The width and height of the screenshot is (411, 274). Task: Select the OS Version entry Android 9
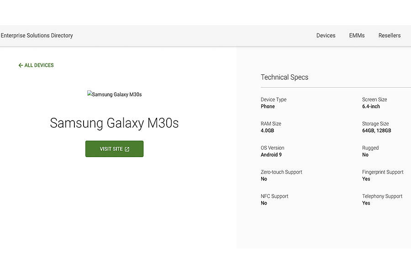(271, 151)
